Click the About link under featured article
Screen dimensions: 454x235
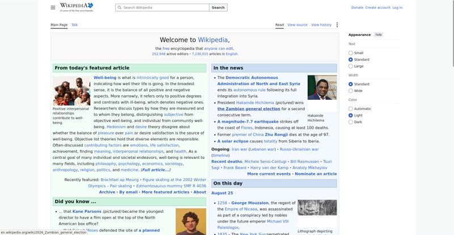(200, 192)
